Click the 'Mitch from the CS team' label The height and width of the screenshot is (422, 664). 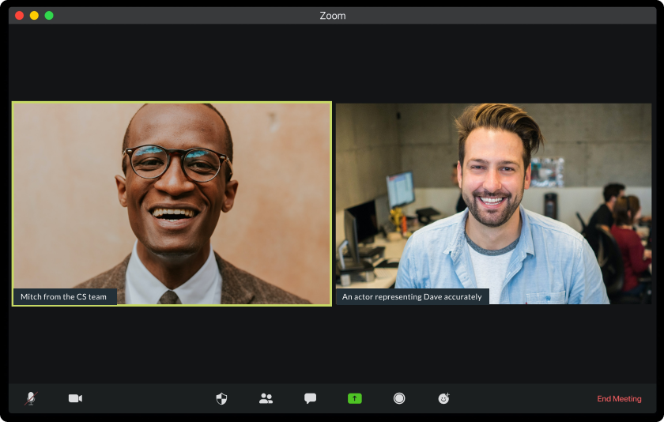(x=64, y=296)
